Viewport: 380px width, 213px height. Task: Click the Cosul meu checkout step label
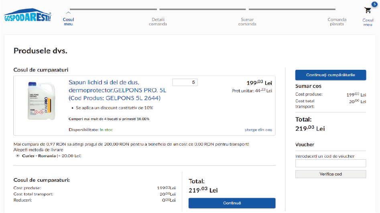tap(69, 22)
